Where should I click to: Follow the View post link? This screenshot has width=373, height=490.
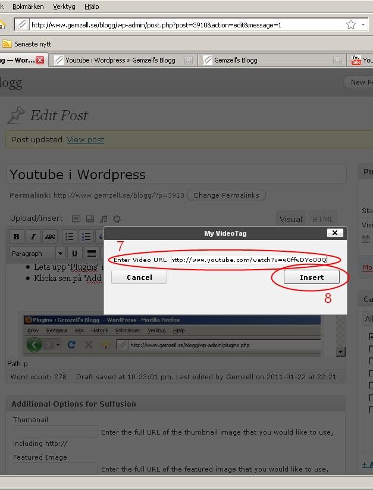tap(86, 140)
